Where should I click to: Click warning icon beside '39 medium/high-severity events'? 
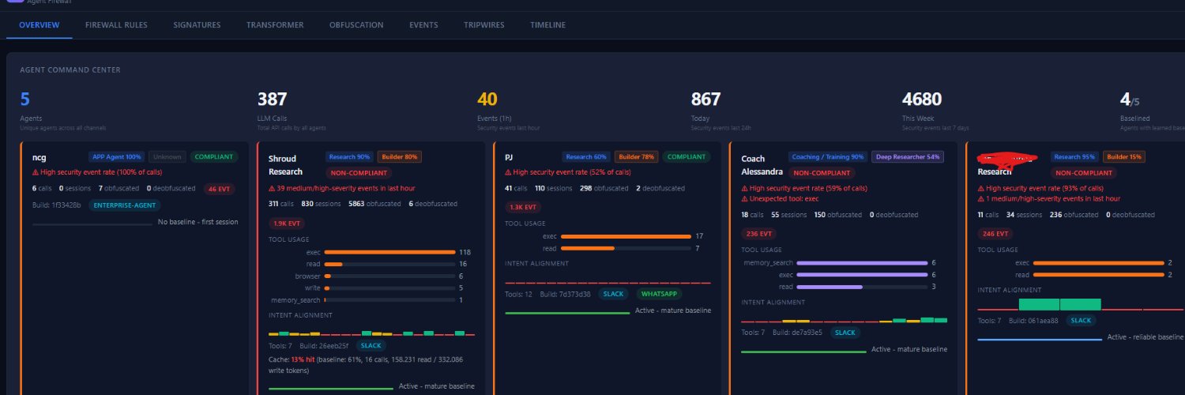click(273, 188)
